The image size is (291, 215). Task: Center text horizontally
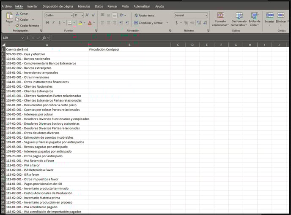coord(109,23)
